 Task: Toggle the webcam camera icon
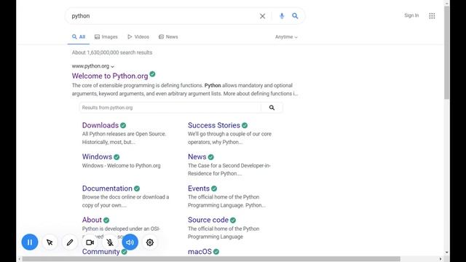click(90, 242)
